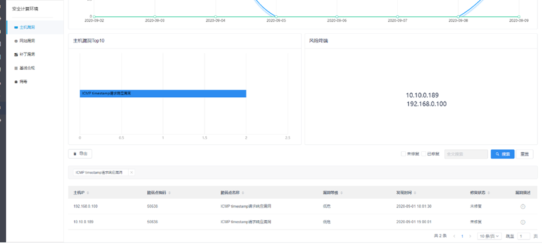The height and width of the screenshot is (244, 542).
Task: Click the blue 搜索 search button
Action: pos(502,154)
